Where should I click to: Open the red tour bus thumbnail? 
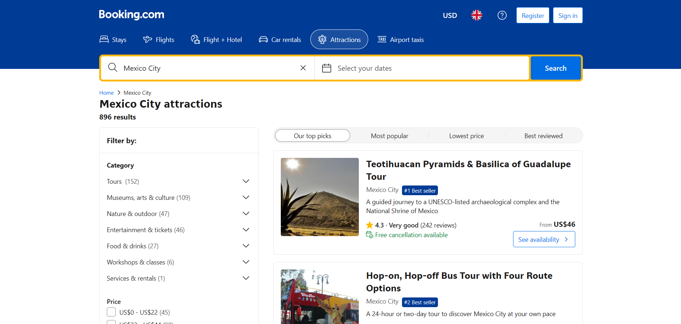click(x=320, y=297)
